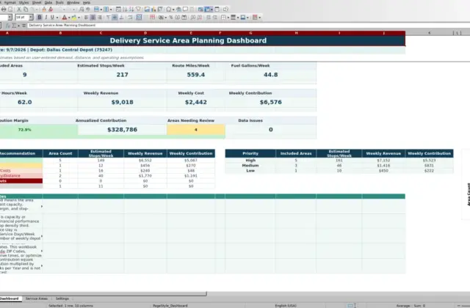The image size is (470, 308).
Task: Click the Insert Special Character icon
Action: click(x=169, y=10)
